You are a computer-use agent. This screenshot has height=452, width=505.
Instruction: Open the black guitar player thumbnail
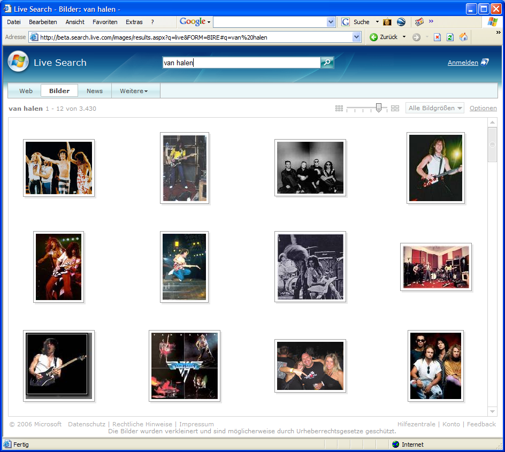click(x=59, y=366)
